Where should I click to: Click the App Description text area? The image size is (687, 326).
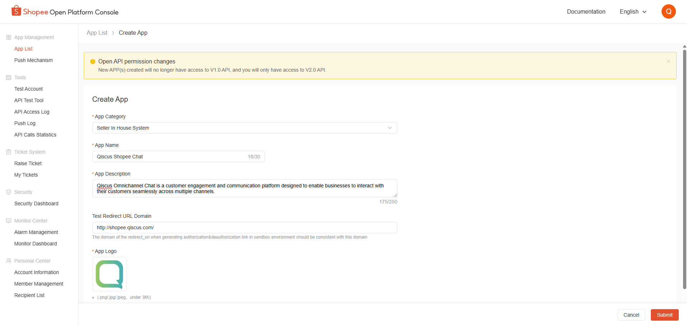245,188
